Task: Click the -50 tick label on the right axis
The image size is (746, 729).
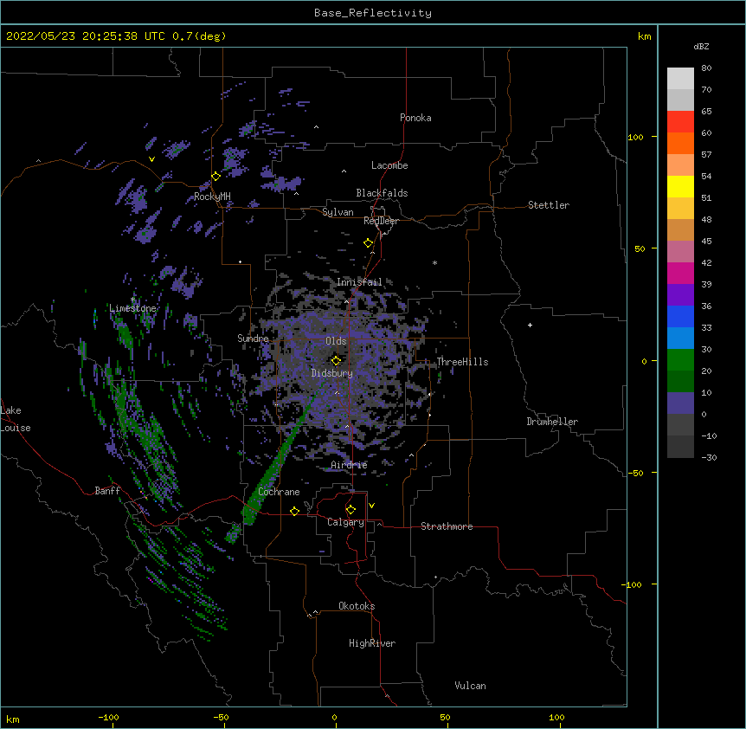Action: point(635,473)
